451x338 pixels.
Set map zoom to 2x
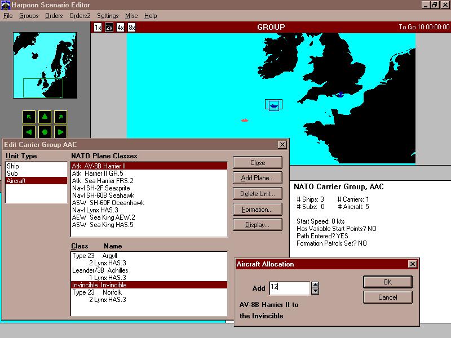(109, 28)
